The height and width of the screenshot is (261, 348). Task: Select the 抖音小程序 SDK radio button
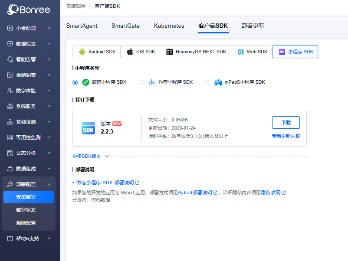(x=141, y=82)
